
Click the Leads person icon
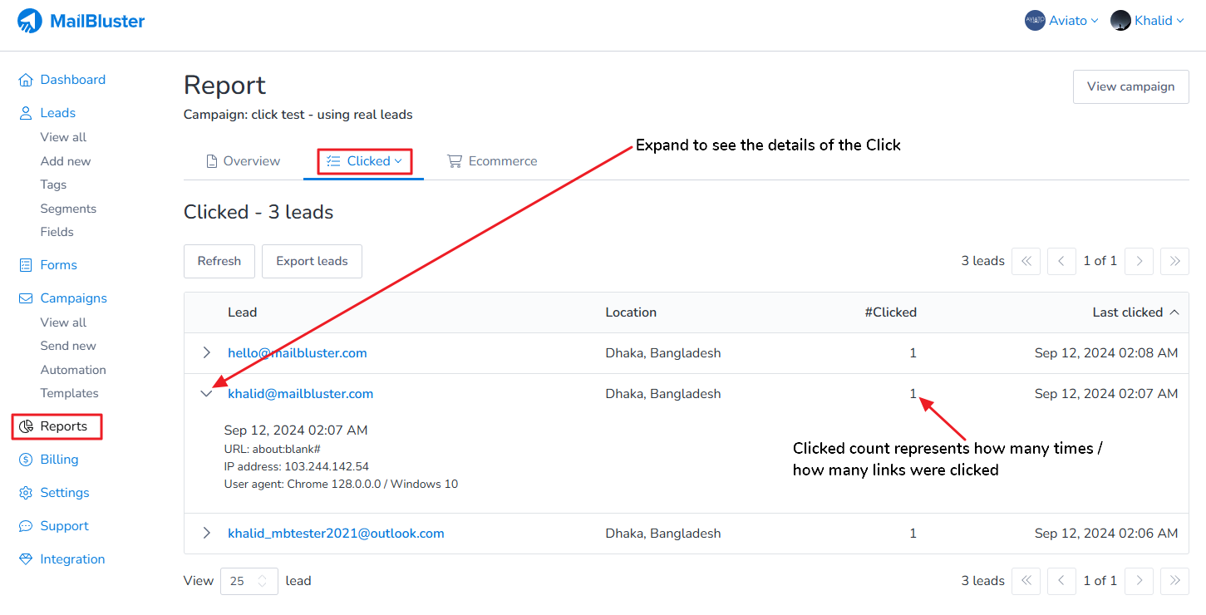coord(26,113)
